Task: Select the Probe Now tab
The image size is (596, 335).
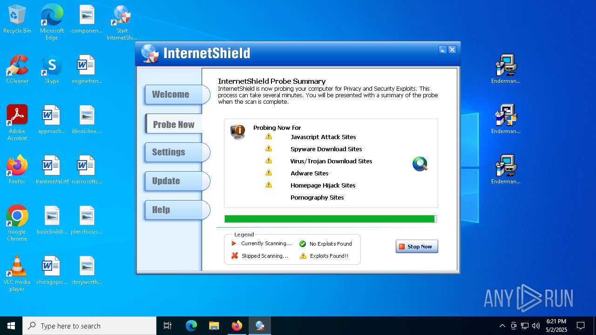Action: pos(174,124)
